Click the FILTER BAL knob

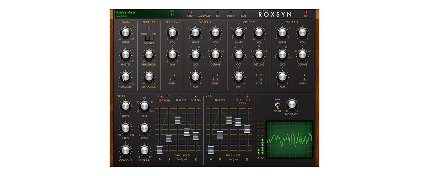click(144, 150)
